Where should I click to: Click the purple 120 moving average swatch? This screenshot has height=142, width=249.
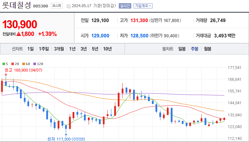click(x=35, y=64)
